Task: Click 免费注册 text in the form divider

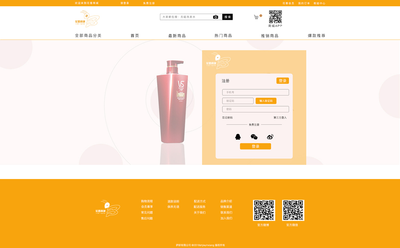Action: 254,125
